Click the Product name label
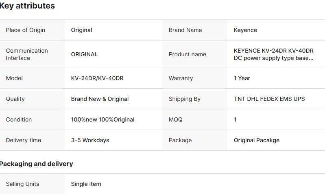The image size is (325, 194). click(x=187, y=54)
